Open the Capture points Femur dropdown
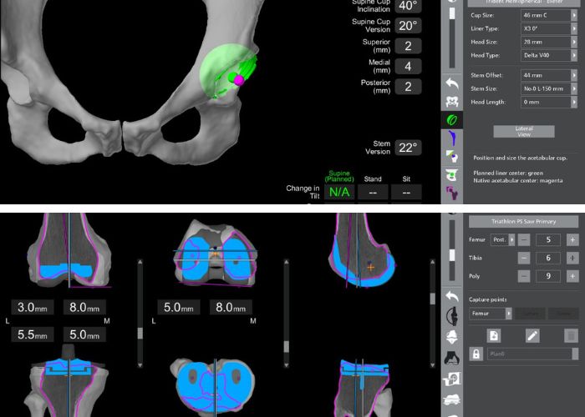Viewport: 585px width, 417px height. (x=508, y=314)
